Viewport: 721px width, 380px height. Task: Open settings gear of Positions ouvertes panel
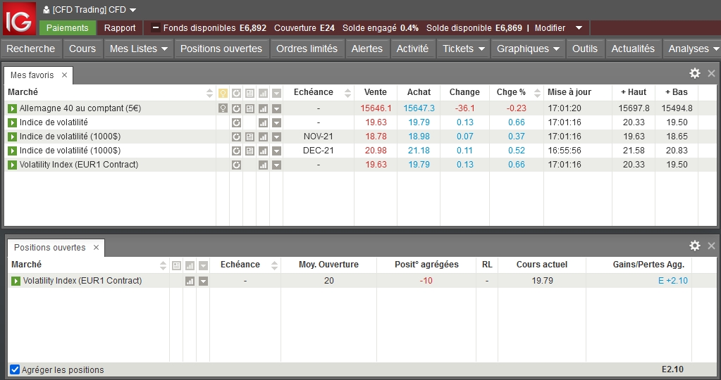[x=695, y=246]
